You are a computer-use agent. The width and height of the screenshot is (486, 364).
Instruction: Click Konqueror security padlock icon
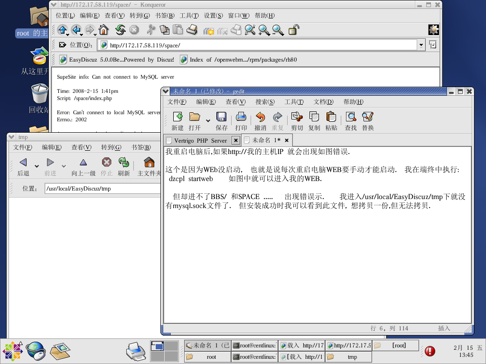tap(293, 30)
